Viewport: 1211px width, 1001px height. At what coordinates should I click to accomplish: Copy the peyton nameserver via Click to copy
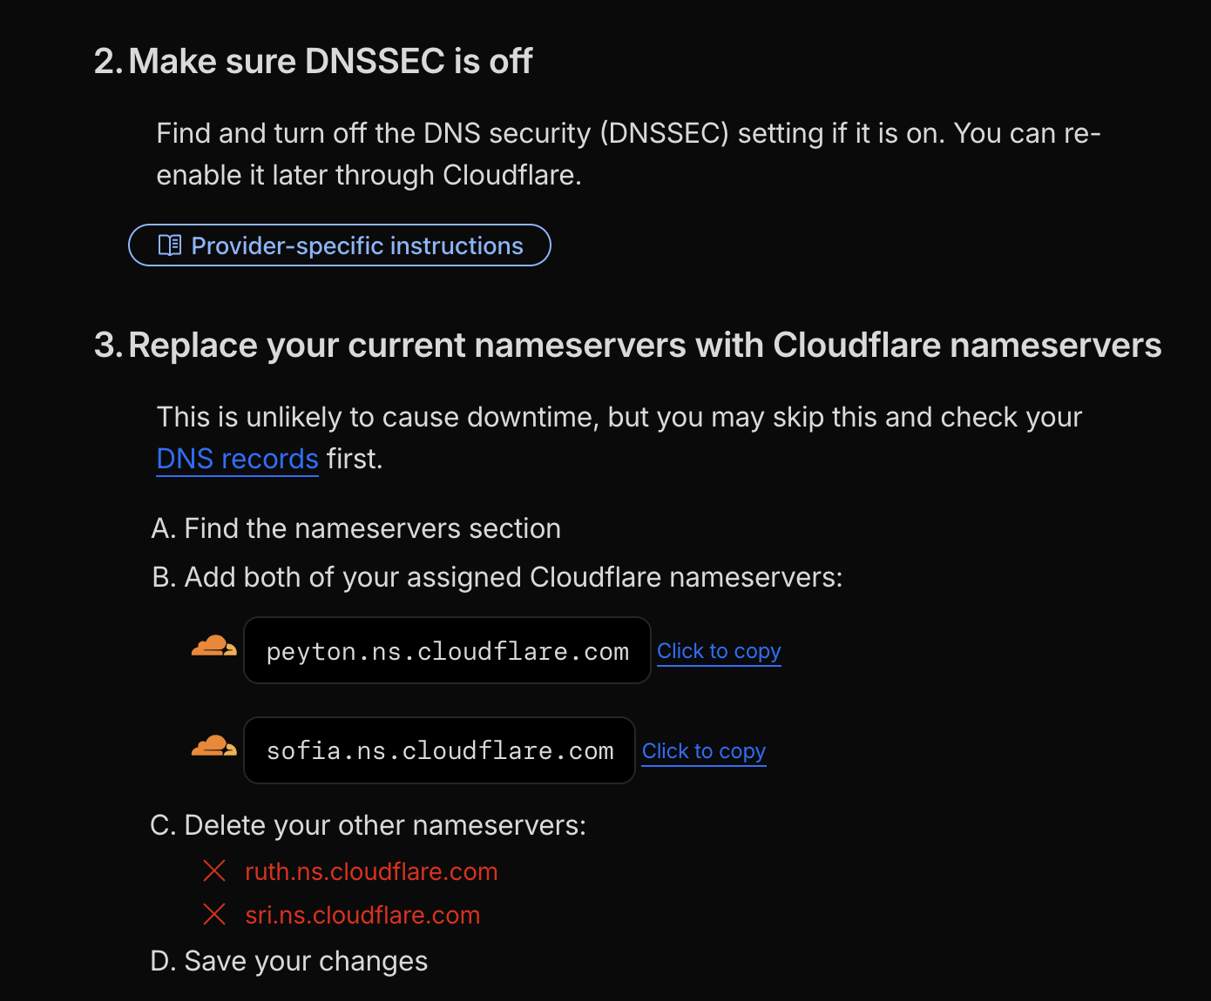tap(718, 651)
